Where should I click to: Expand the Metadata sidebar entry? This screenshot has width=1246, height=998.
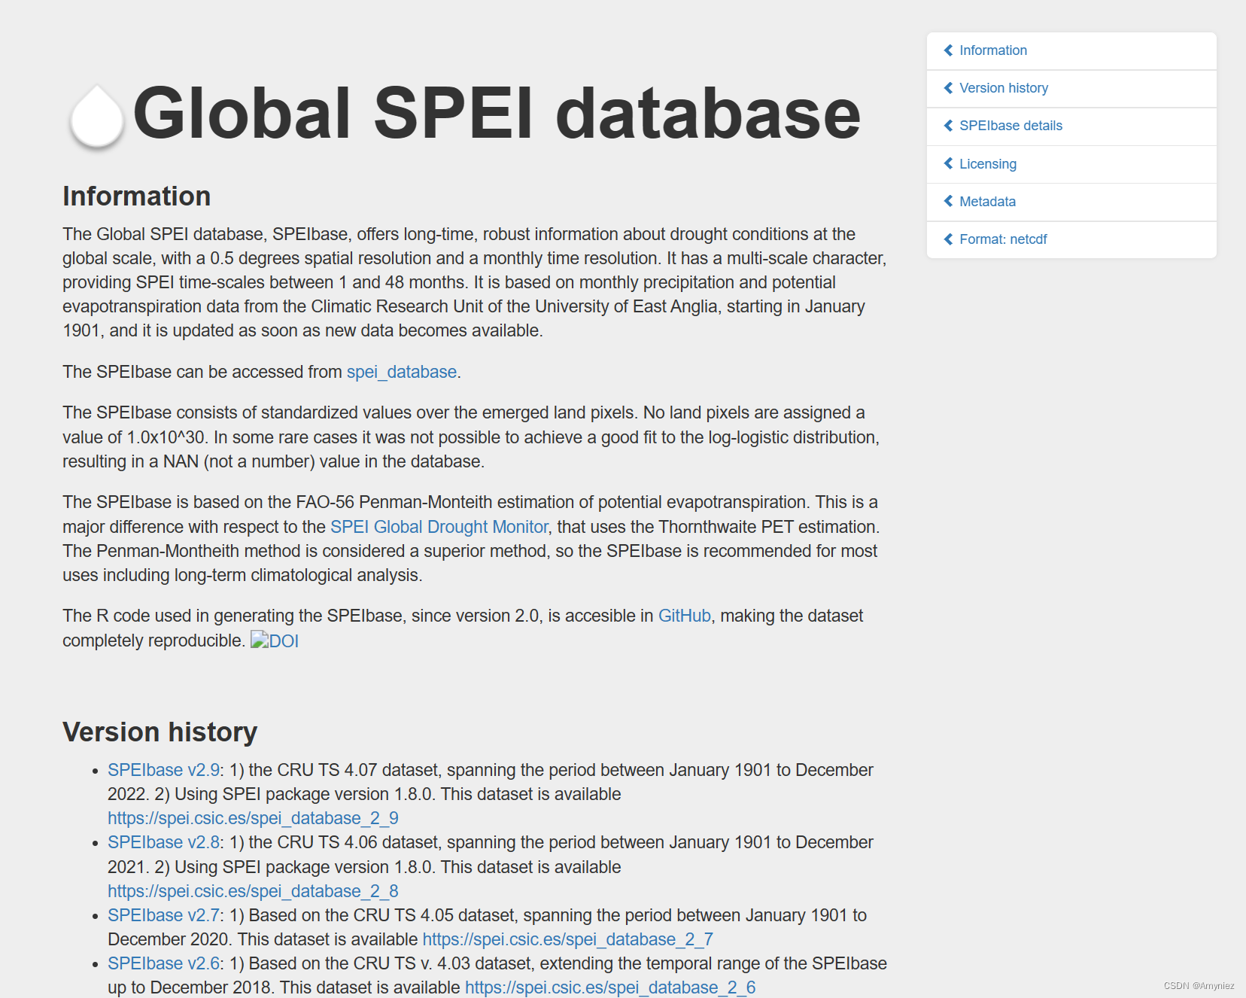(x=986, y=202)
